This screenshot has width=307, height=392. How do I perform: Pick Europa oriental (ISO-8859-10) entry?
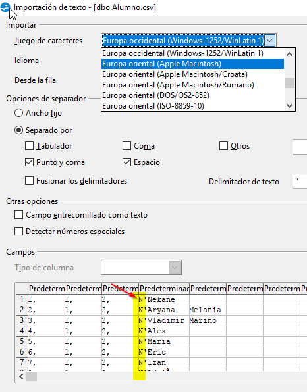pyautogui.click(x=153, y=106)
